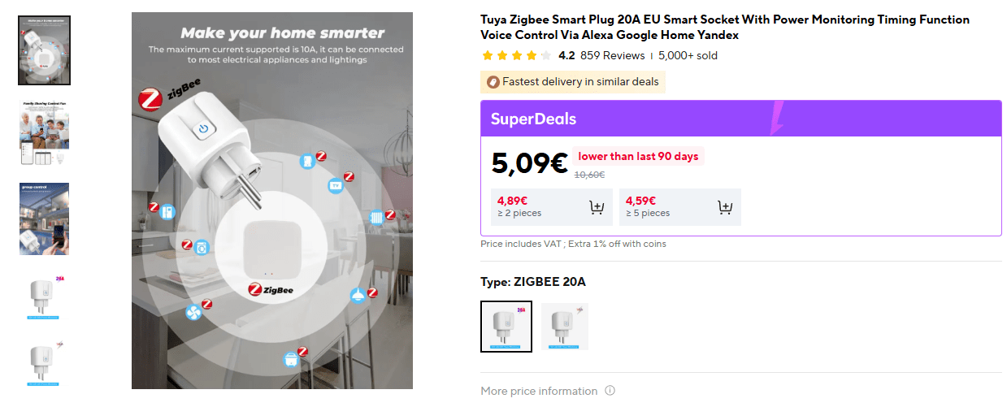Viewport: 1007px width, 420px height.
Task: Expand More price information
Action: tap(539, 391)
